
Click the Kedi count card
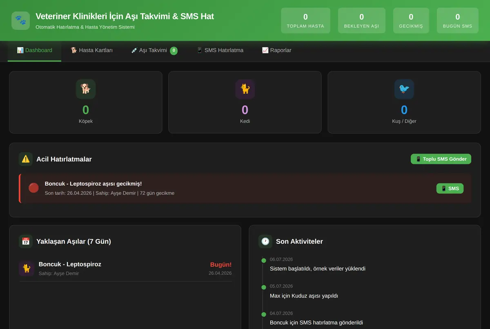point(245,102)
